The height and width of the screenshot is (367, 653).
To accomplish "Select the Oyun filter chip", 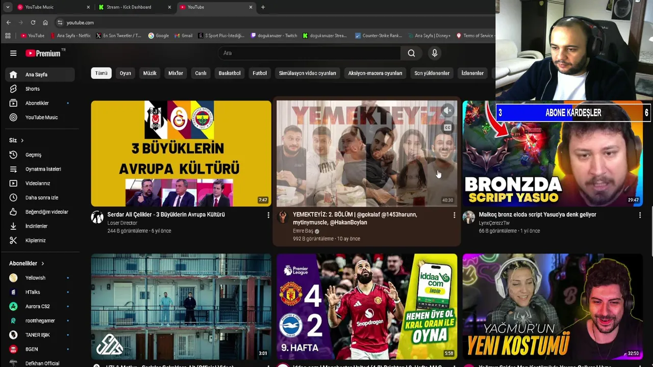I will point(125,73).
